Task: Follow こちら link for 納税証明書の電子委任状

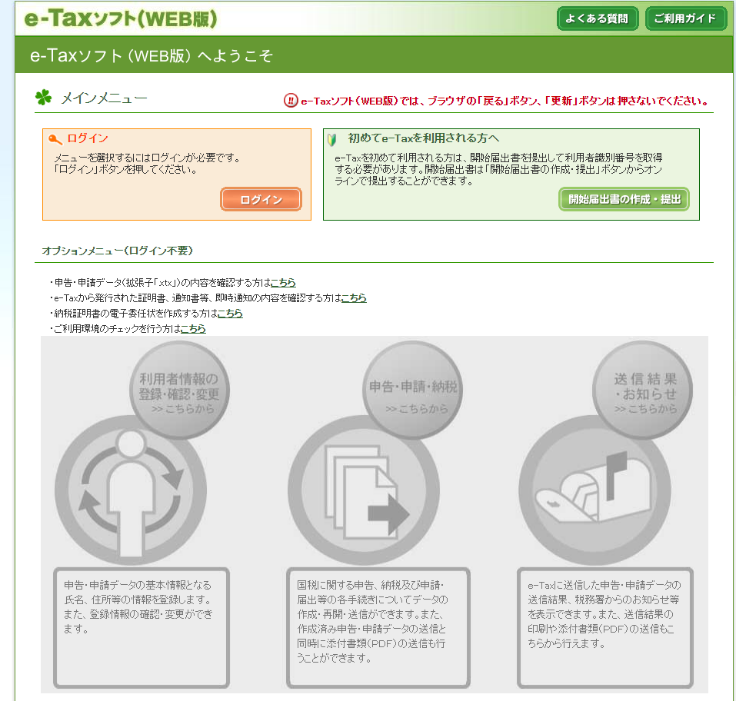Action: pyautogui.click(x=230, y=314)
